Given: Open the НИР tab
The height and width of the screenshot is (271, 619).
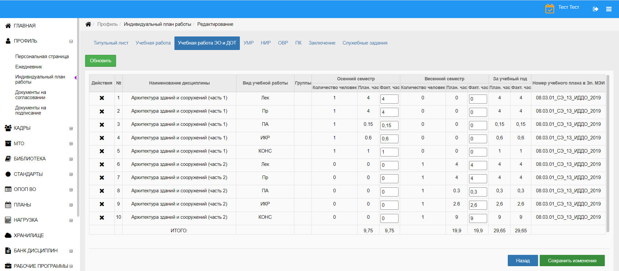Looking at the screenshot, I should tap(266, 43).
